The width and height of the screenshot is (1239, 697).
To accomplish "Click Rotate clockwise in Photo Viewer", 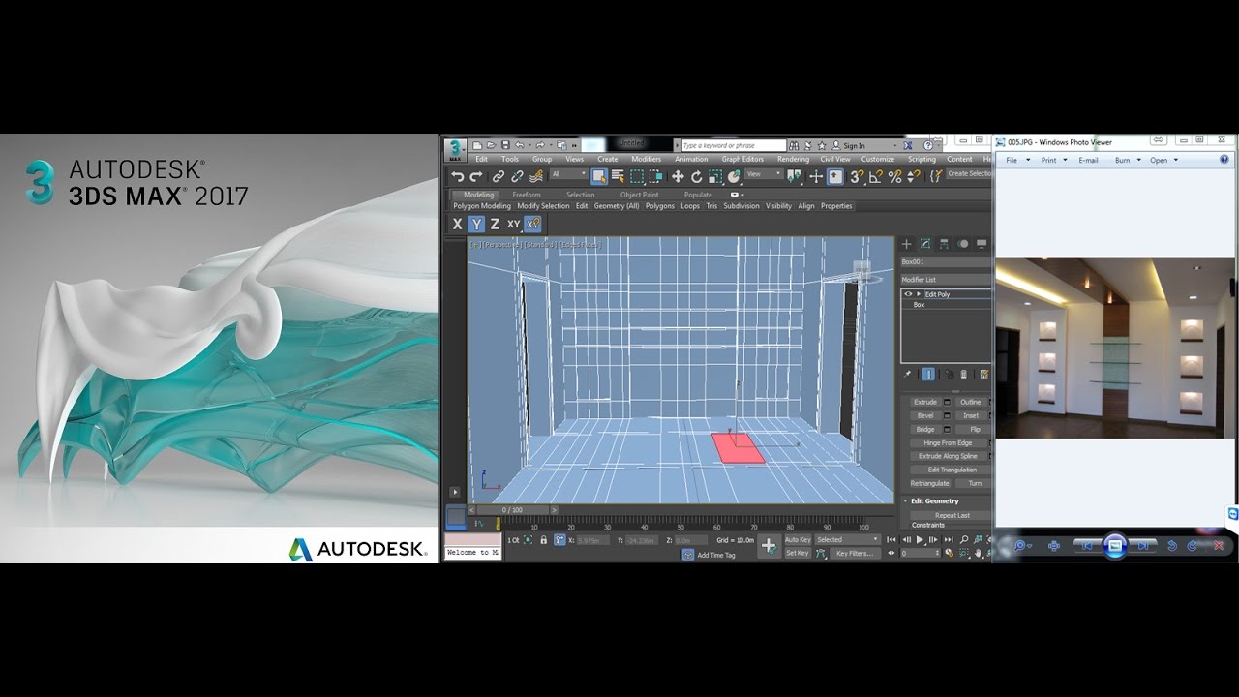I will click(1192, 546).
